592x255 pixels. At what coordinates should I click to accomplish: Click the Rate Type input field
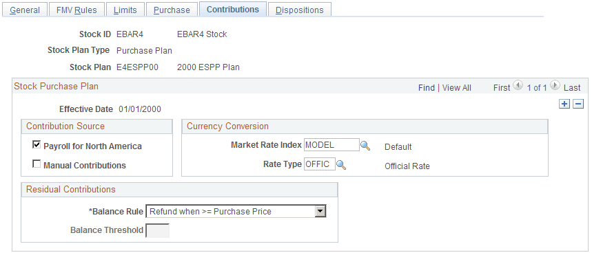(319, 164)
